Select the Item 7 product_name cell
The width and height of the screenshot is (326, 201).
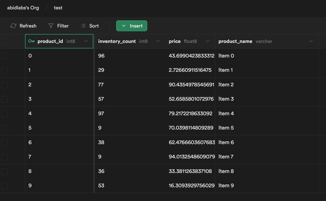point(226,157)
